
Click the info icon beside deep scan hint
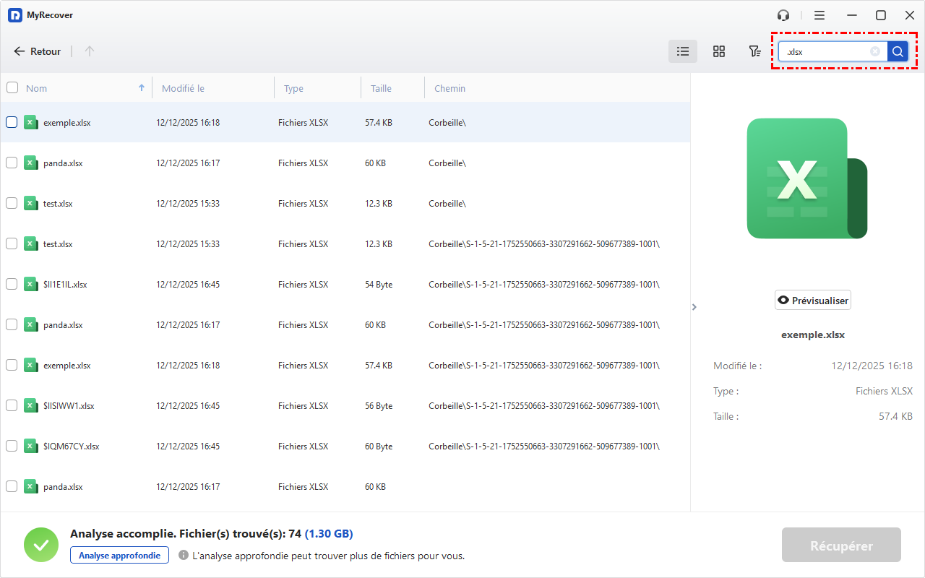point(184,556)
